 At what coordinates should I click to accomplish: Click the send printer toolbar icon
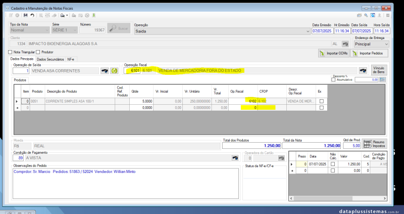click(74, 16)
